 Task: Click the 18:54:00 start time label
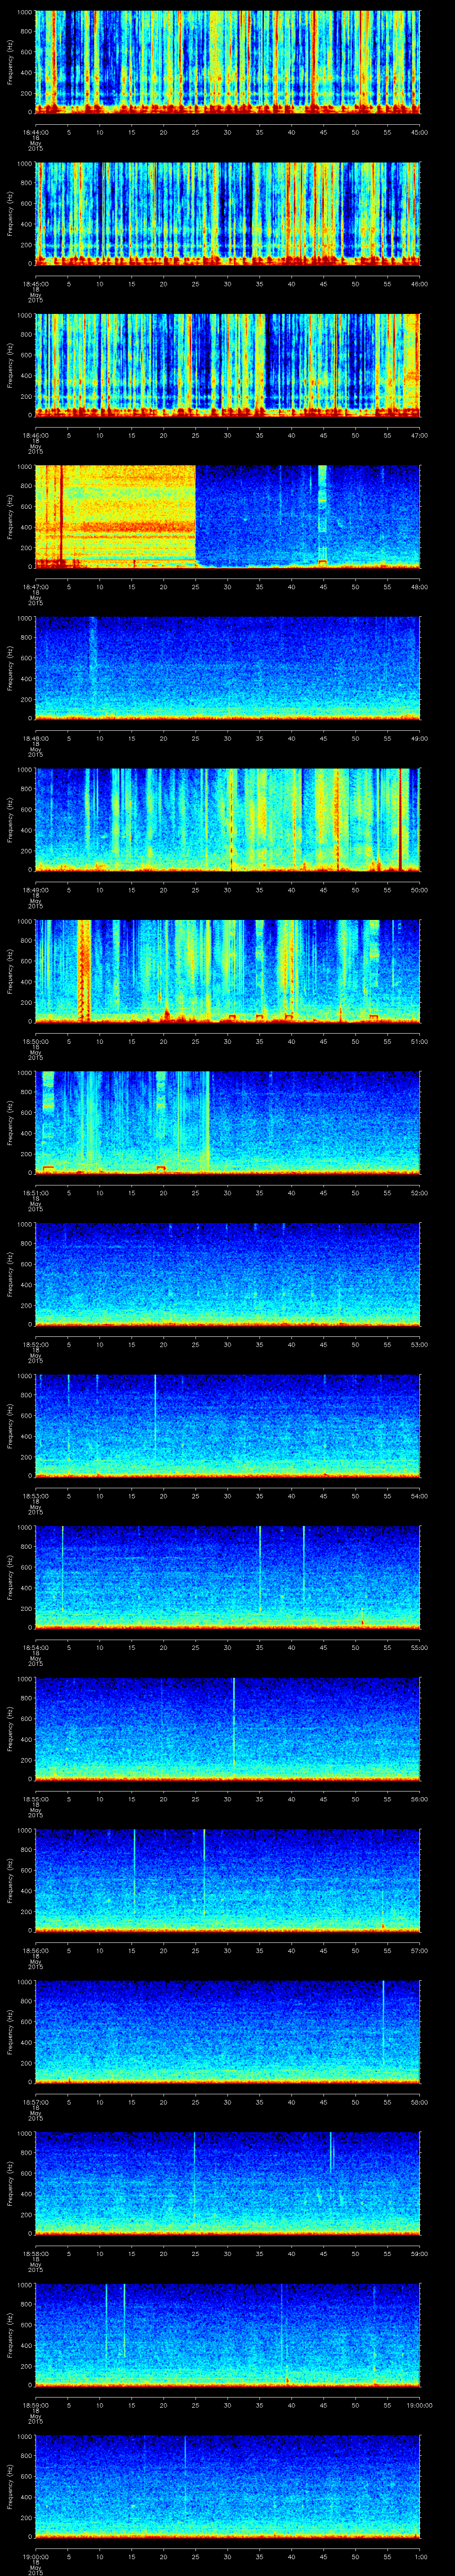tap(36, 1647)
